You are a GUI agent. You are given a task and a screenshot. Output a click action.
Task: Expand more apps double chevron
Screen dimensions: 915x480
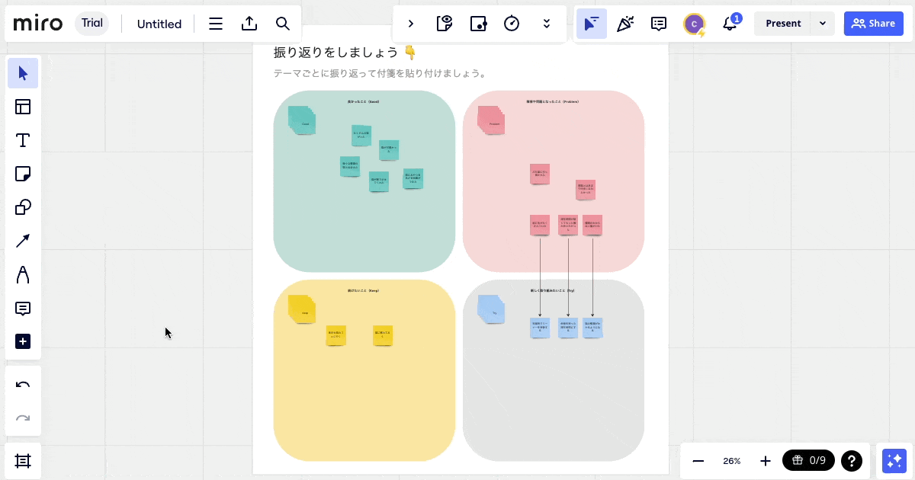pyautogui.click(x=546, y=24)
